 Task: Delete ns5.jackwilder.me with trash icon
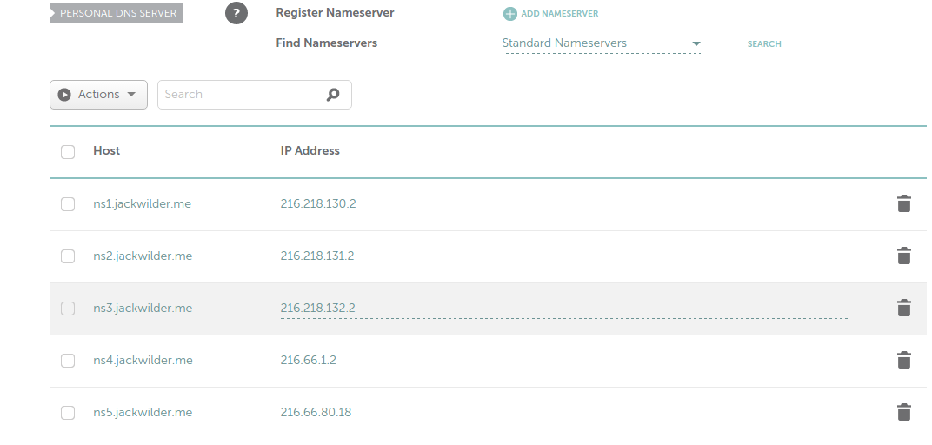pyautogui.click(x=904, y=413)
